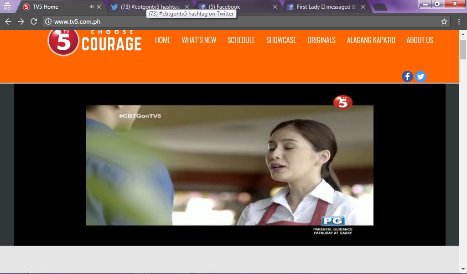Bookmark this page with the star icon

tap(444, 21)
